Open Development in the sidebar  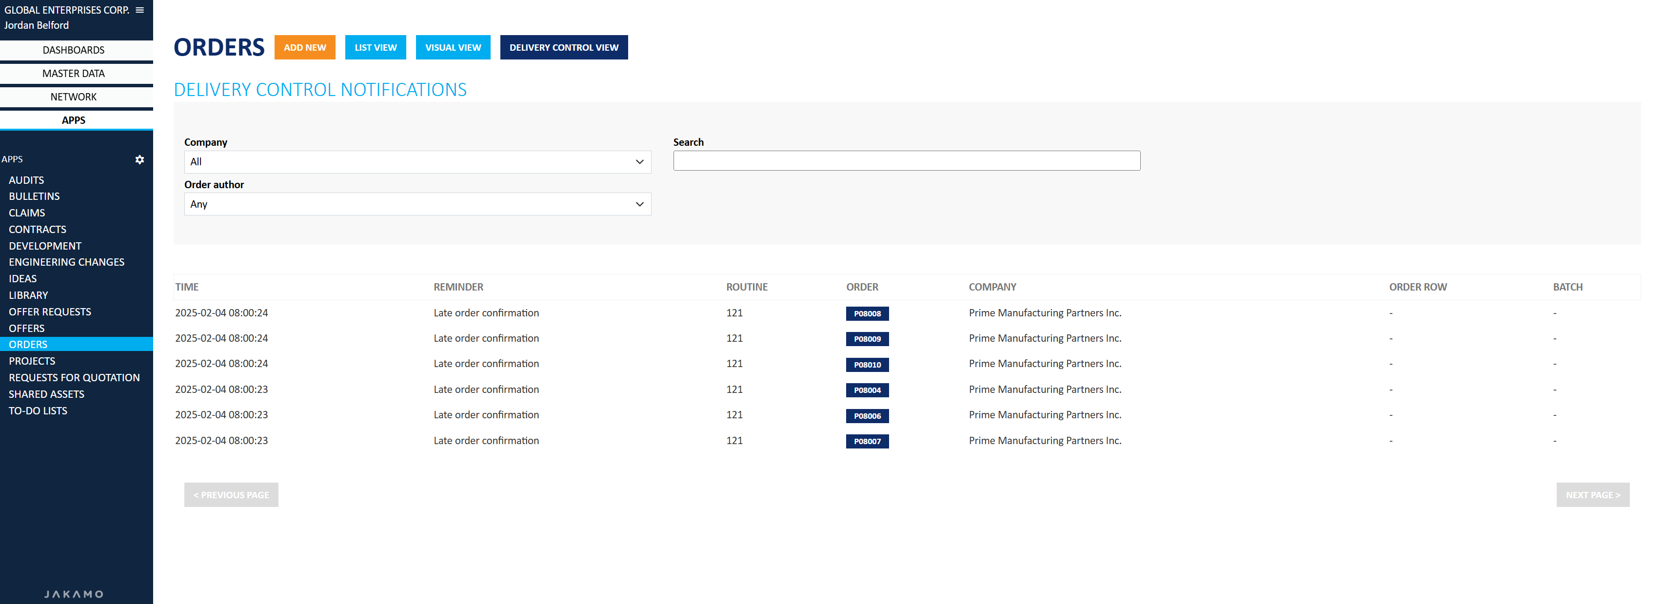coord(45,246)
